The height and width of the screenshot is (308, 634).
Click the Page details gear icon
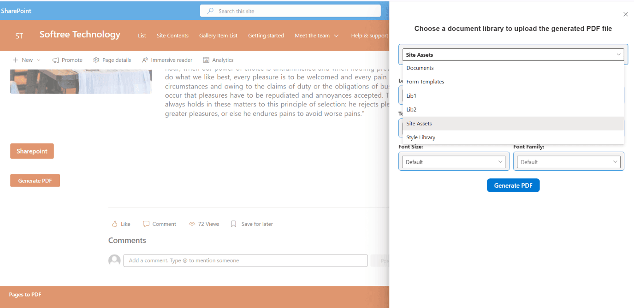point(96,60)
